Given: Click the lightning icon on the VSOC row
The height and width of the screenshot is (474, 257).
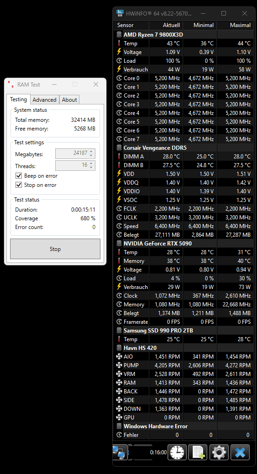Looking at the screenshot, I should (119, 200).
